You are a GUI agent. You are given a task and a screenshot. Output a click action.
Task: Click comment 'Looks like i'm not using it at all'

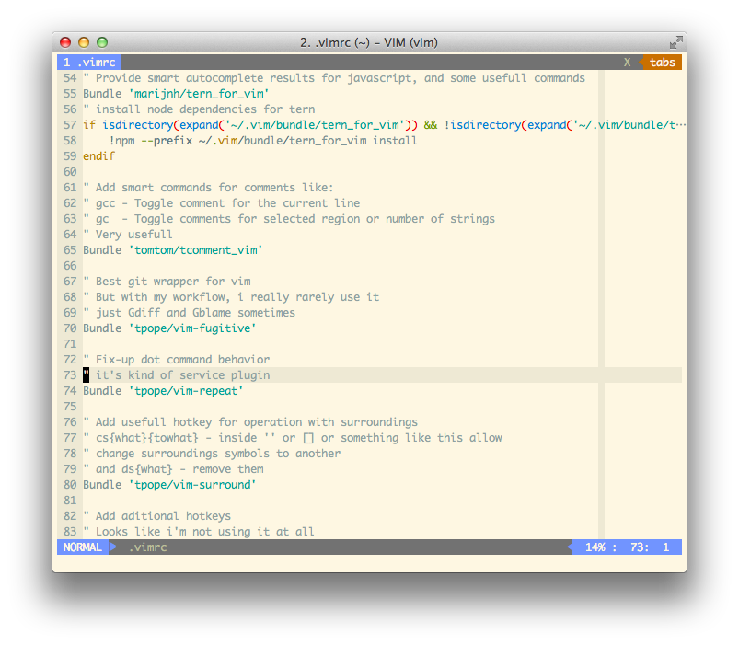point(205,532)
